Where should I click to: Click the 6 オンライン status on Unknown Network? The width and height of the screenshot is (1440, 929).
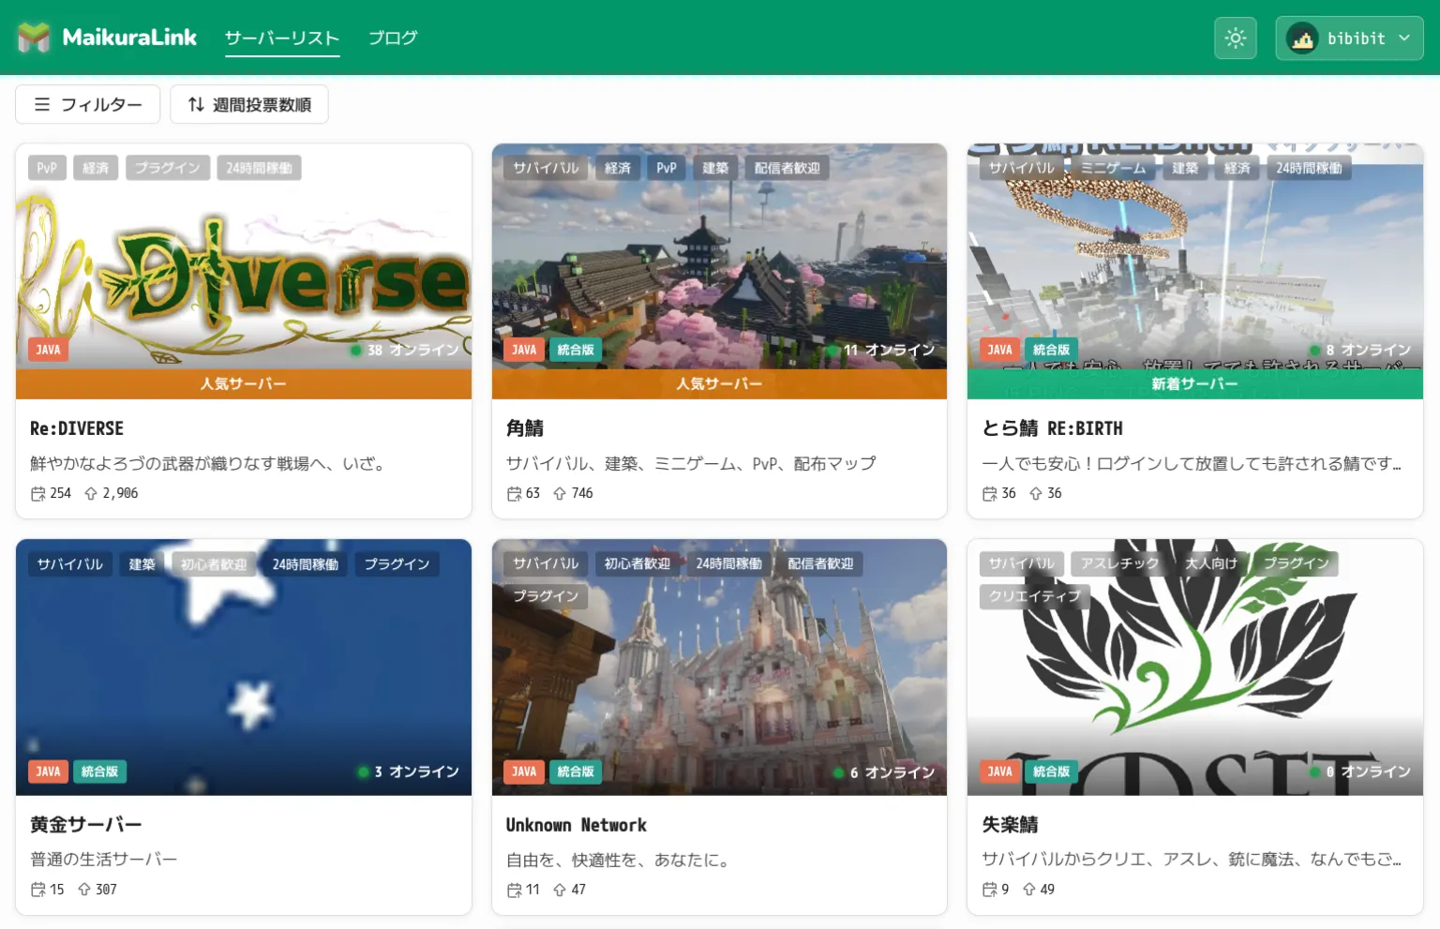[x=884, y=772]
